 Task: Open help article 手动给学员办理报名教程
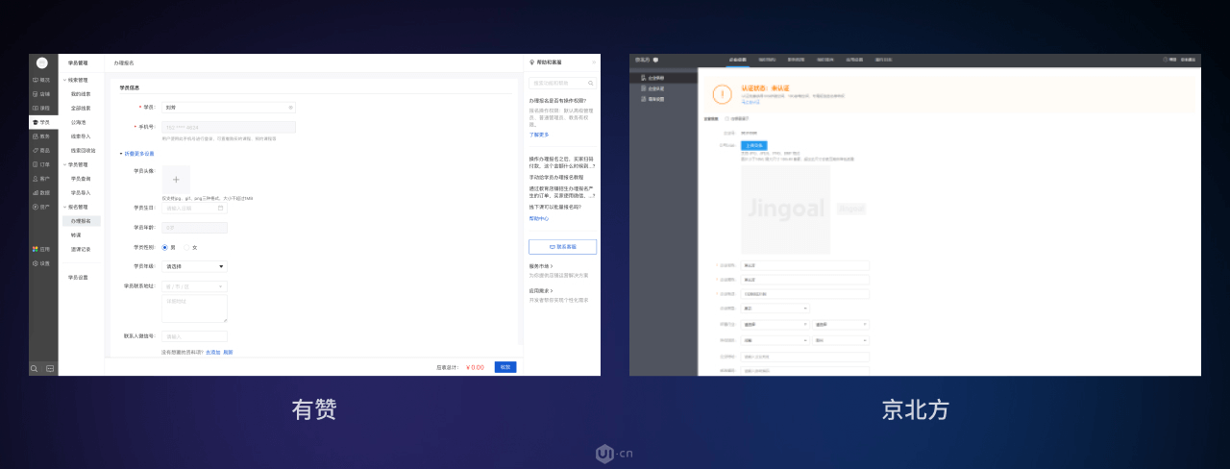(556, 177)
